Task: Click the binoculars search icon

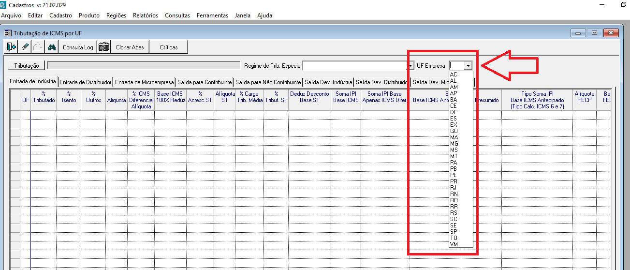Action: pos(52,47)
